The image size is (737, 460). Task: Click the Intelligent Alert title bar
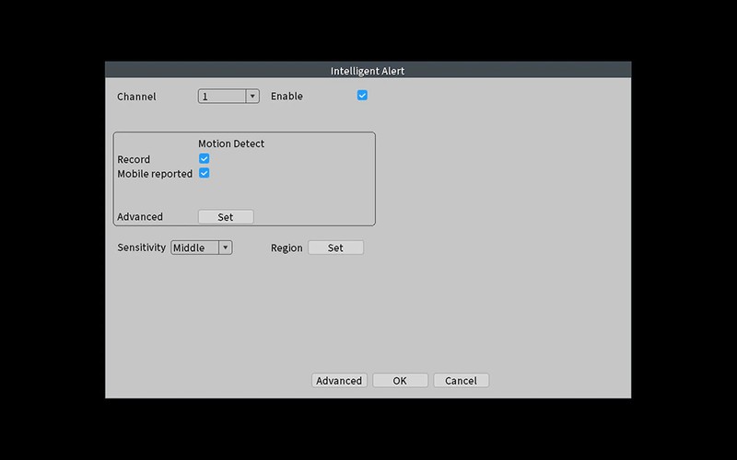[368, 71]
